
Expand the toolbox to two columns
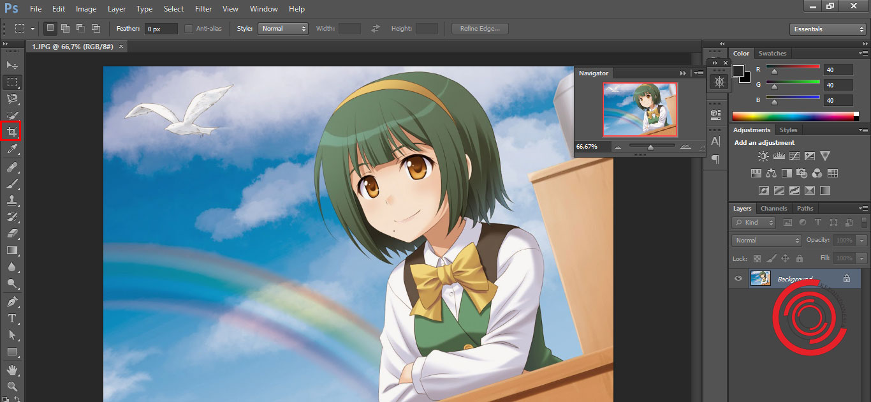click(6, 44)
